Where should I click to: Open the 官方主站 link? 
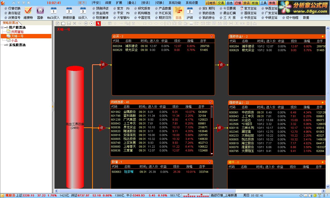(x=248, y=8)
